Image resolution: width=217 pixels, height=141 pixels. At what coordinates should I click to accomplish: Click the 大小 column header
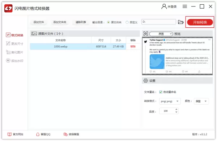click(x=118, y=40)
